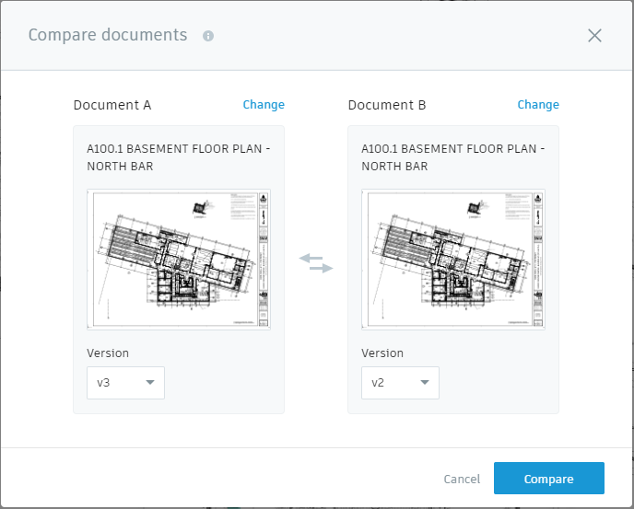Close the Compare documents dialog
634x509 pixels.
594,36
